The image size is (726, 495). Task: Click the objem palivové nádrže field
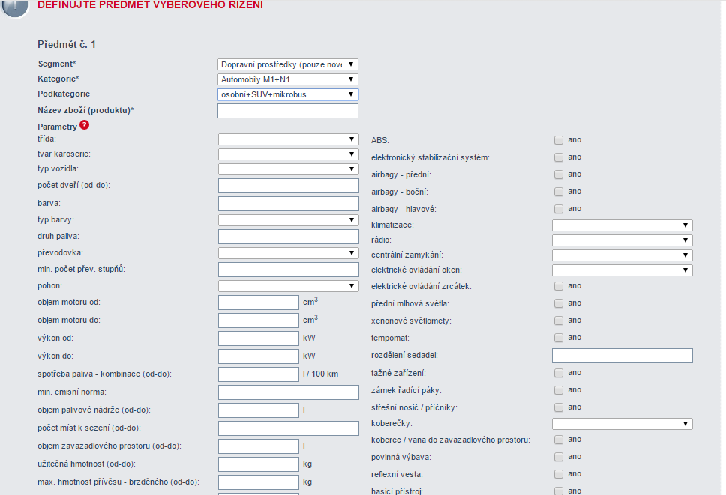click(x=258, y=410)
